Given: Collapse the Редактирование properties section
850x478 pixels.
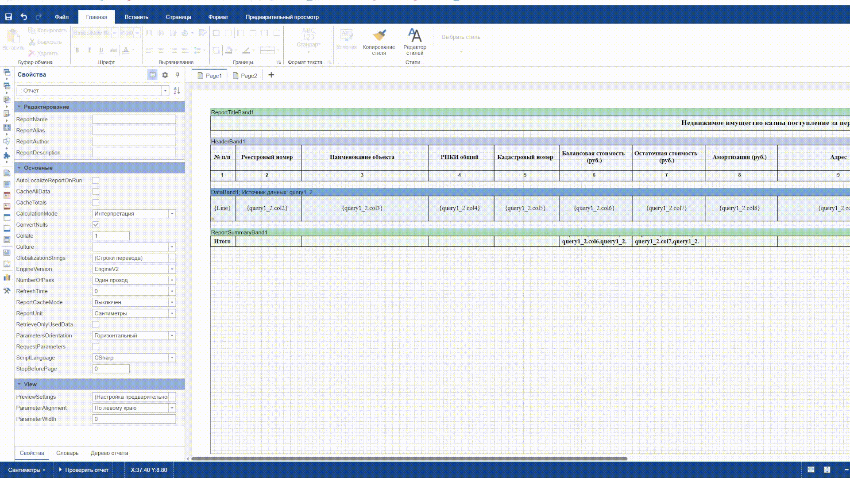Looking at the screenshot, I should coord(19,107).
